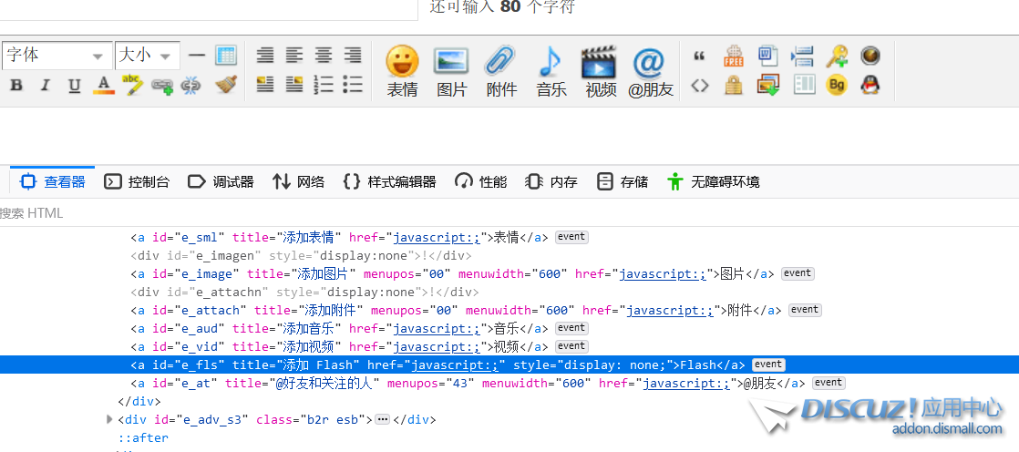The image size is (1019, 452).
Task: Remove link with the unlink icon
Action: [190, 85]
